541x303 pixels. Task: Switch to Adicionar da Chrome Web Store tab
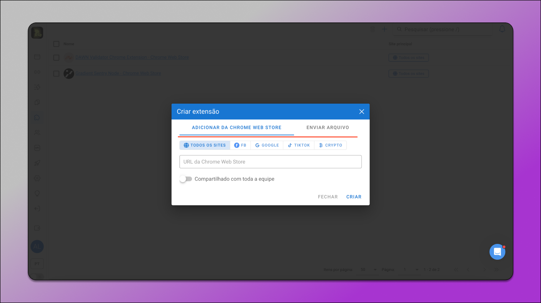[237, 127]
